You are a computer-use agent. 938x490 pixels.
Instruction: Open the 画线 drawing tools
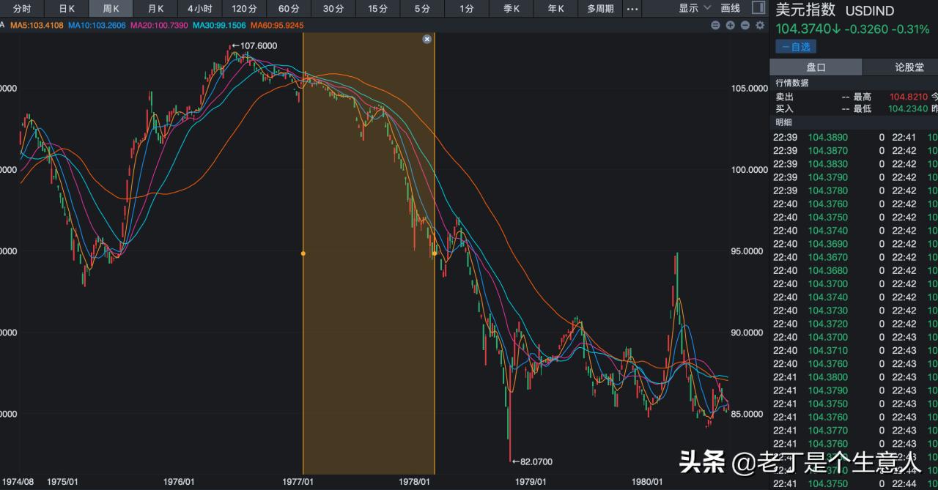click(731, 8)
